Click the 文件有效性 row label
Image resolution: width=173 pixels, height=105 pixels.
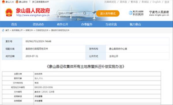(x=18, y=83)
